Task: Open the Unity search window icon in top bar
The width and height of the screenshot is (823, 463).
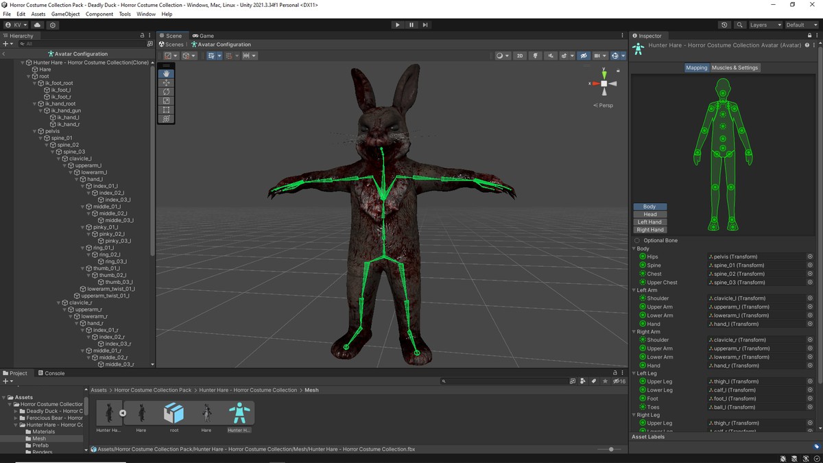Action: (x=739, y=25)
